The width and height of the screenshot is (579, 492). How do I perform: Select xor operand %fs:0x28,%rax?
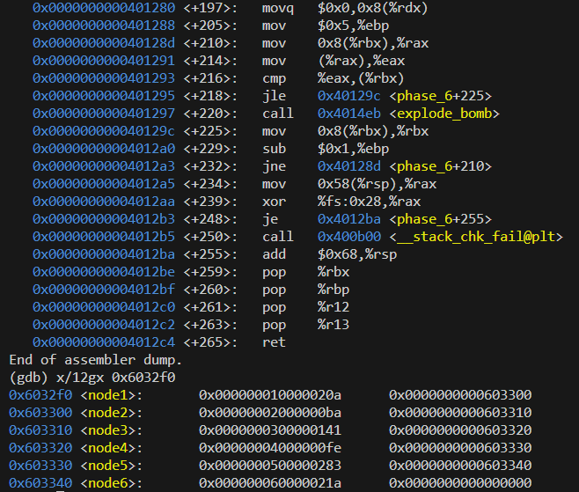coord(369,202)
